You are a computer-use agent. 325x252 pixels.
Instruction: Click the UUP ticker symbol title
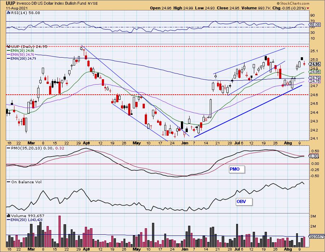point(10,3)
